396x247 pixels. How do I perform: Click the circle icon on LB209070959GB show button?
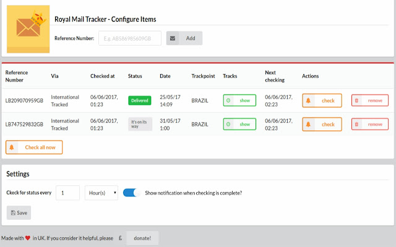click(228, 100)
